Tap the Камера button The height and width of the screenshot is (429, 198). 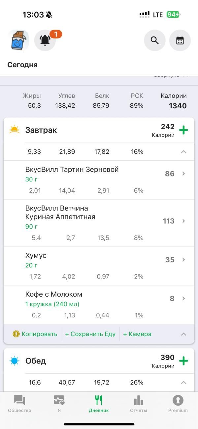[x=137, y=334]
